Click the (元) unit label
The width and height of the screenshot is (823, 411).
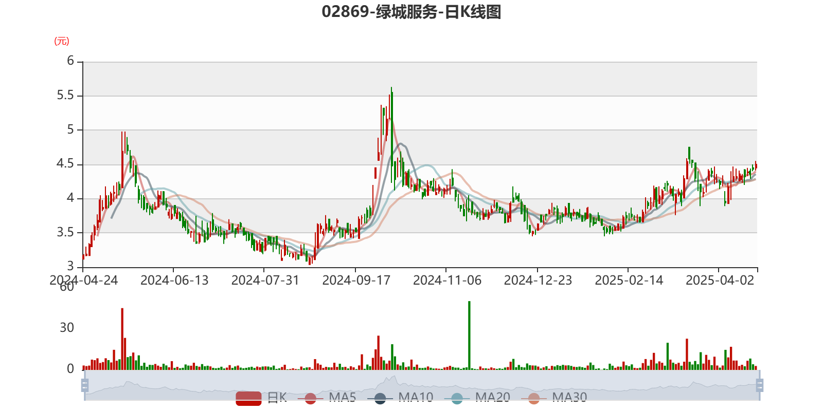62,41
